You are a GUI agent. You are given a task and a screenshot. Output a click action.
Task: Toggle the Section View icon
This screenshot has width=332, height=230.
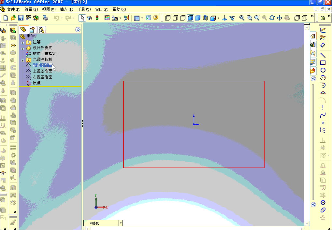(205, 18)
